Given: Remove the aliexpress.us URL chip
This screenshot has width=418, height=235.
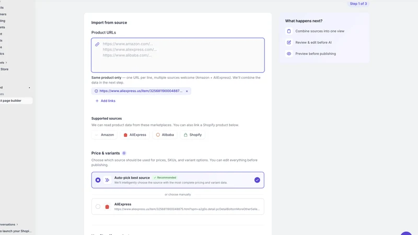Looking at the screenshot, I should [x=187, y=91].
